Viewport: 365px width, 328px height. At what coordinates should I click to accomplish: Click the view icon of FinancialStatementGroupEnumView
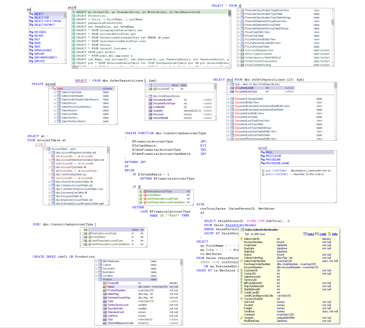pyautogui.click(x=242, y=21)
